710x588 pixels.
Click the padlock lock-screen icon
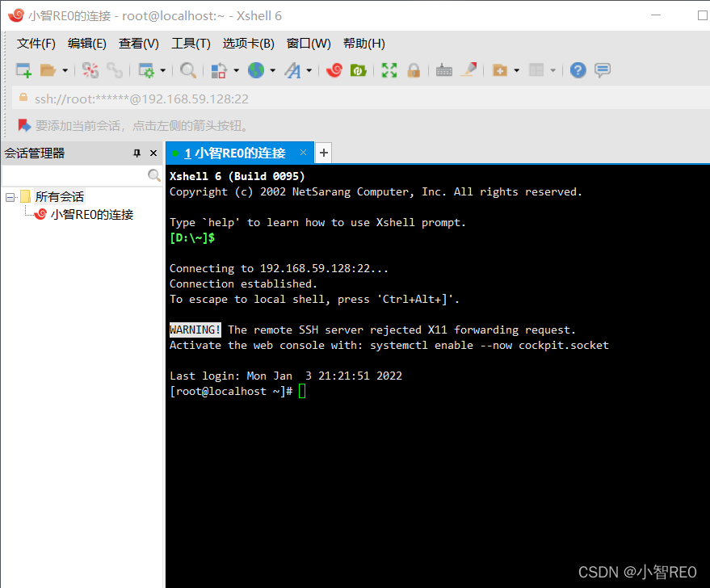[x=414, y=70]
